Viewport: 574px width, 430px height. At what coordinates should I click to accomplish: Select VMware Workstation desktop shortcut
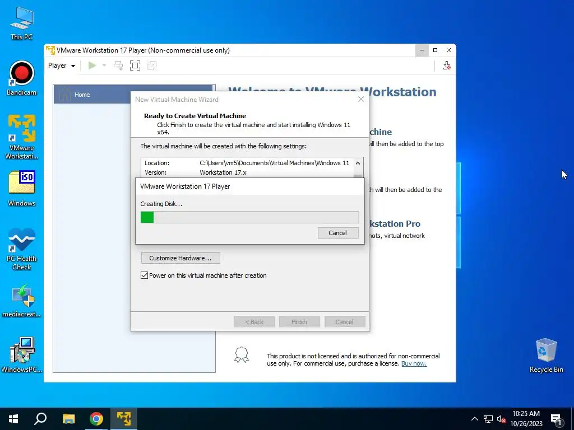point(22,137)
